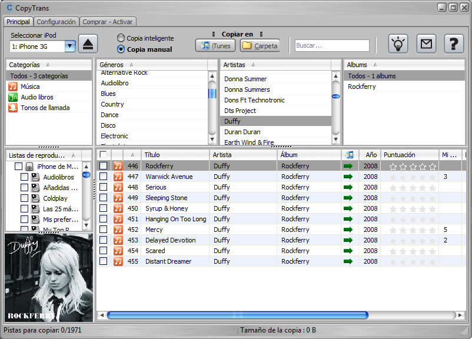Sort tracks by Álbum column header
Screen dimensions: 472x339
click(310, 155)
